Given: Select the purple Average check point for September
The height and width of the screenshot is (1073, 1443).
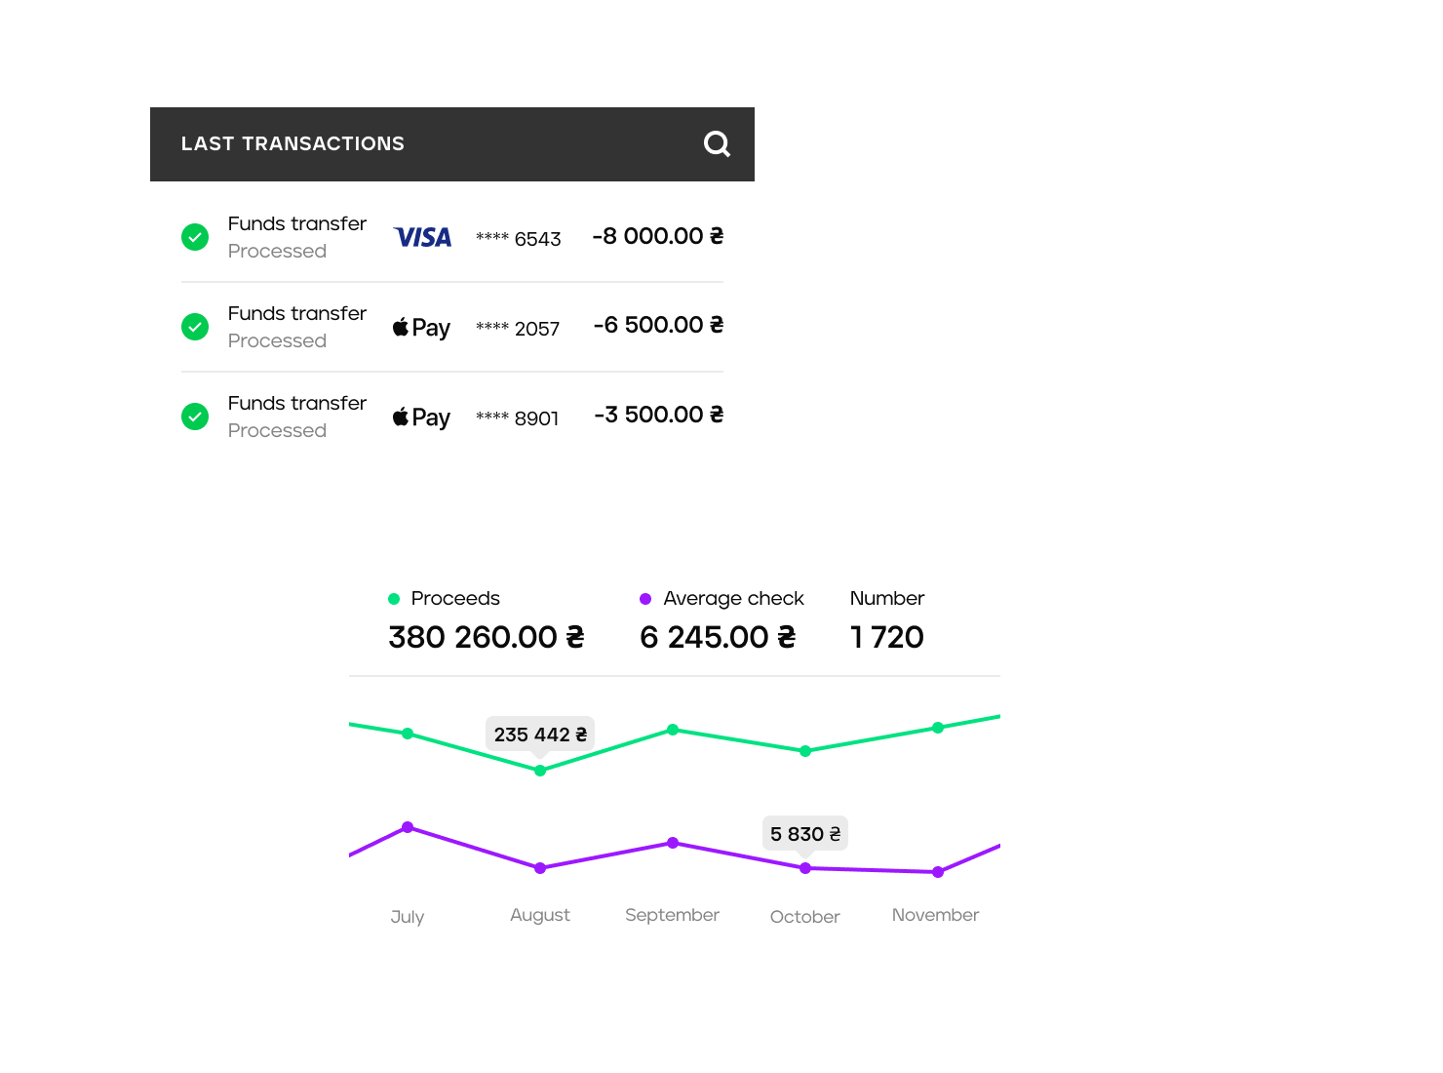Looking at the screenshot, I should [673, 843].
